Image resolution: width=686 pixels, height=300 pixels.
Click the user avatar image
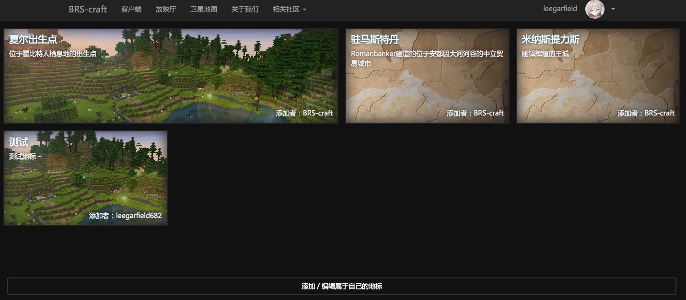click(595, 9)
